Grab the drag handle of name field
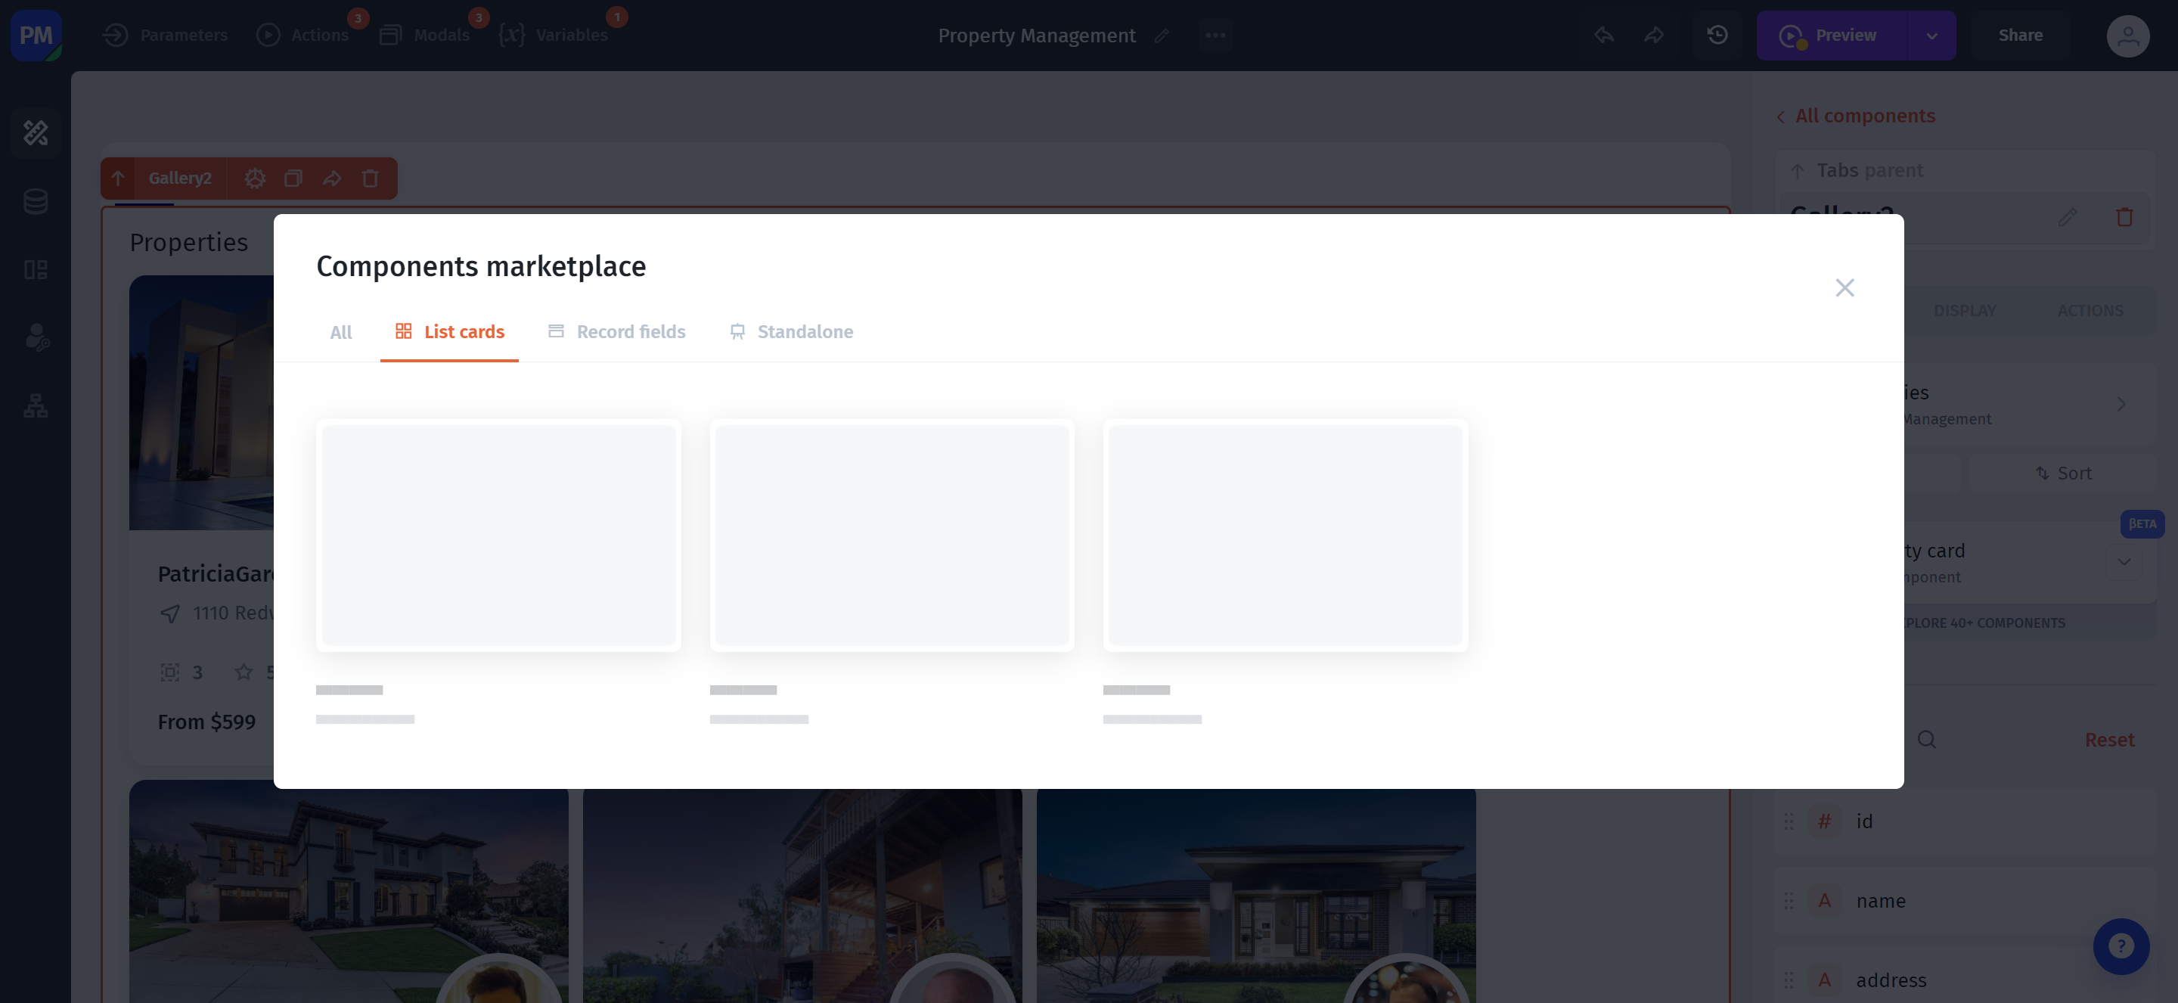Image resolution: width=2178 pixels, height=1003 pixels. pos(1789,901)
